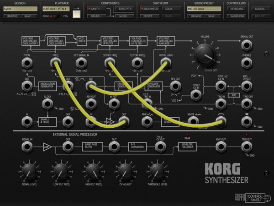Viewport: 274px width, 206px height.
Task: Switch to ZOOM MS-20 view
Action: 150,9
